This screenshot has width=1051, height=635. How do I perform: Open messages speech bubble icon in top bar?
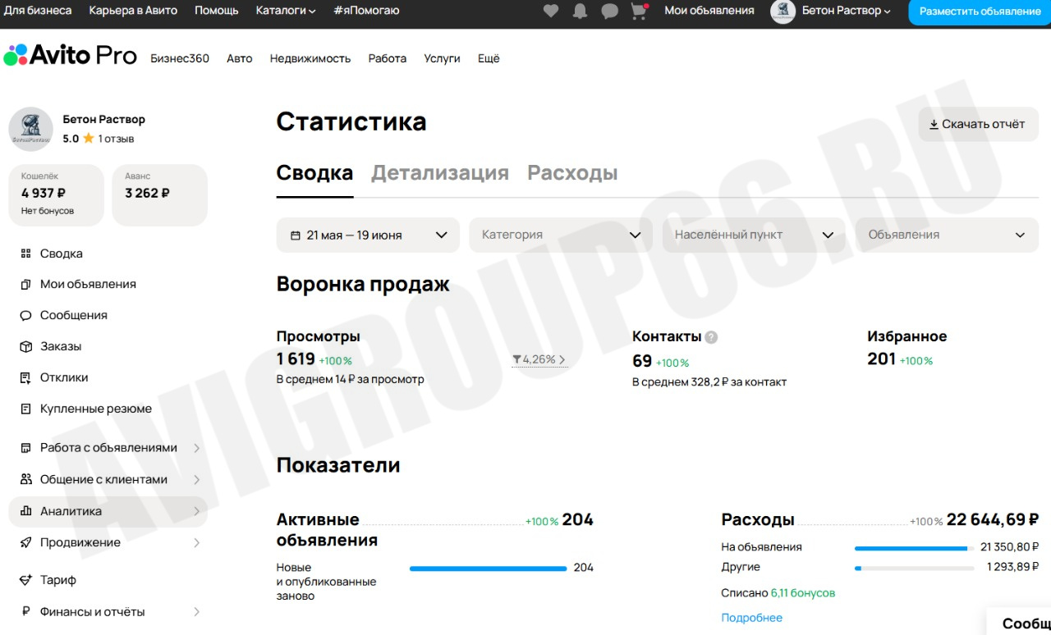pos(609,11)
